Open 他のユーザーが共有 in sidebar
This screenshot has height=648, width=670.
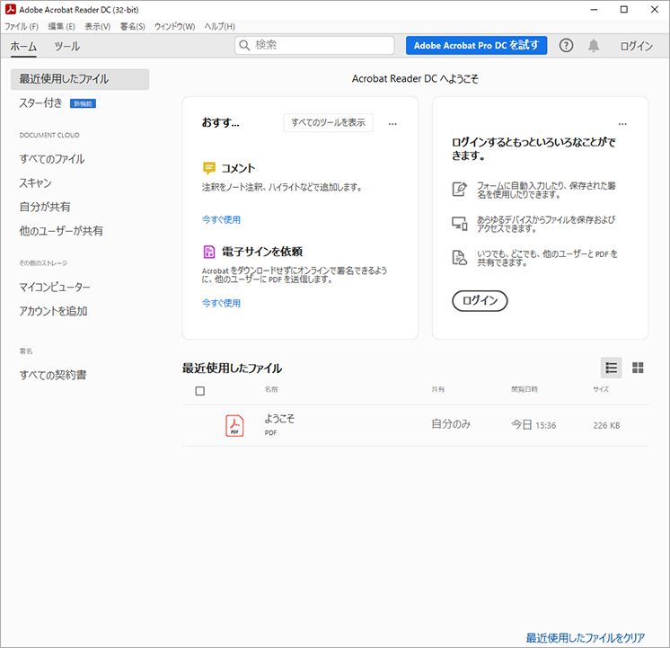click(x=61, y=231)
